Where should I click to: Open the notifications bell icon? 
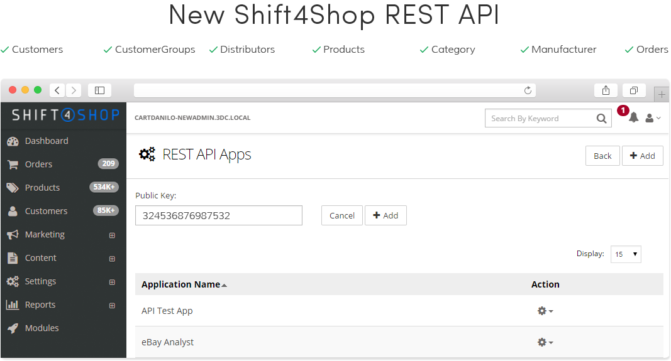[634, 117]
